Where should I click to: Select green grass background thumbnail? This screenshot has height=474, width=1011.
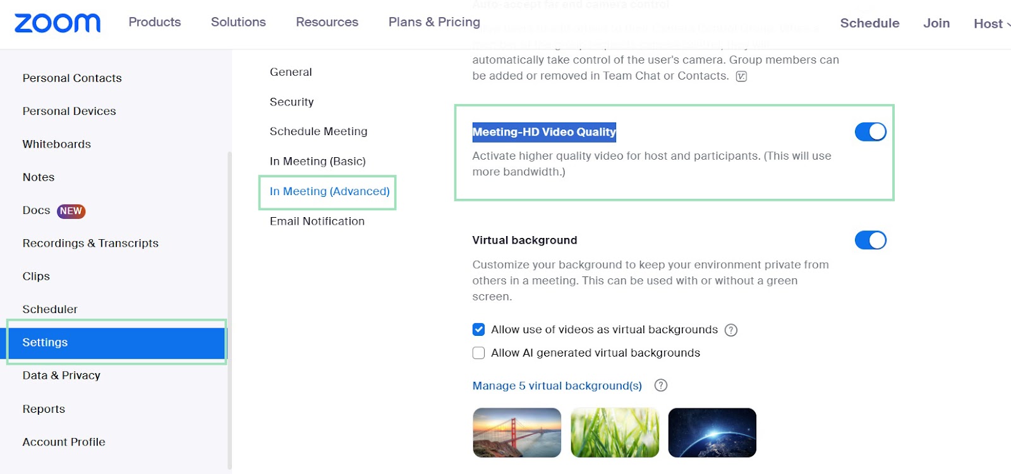(615, 432)
